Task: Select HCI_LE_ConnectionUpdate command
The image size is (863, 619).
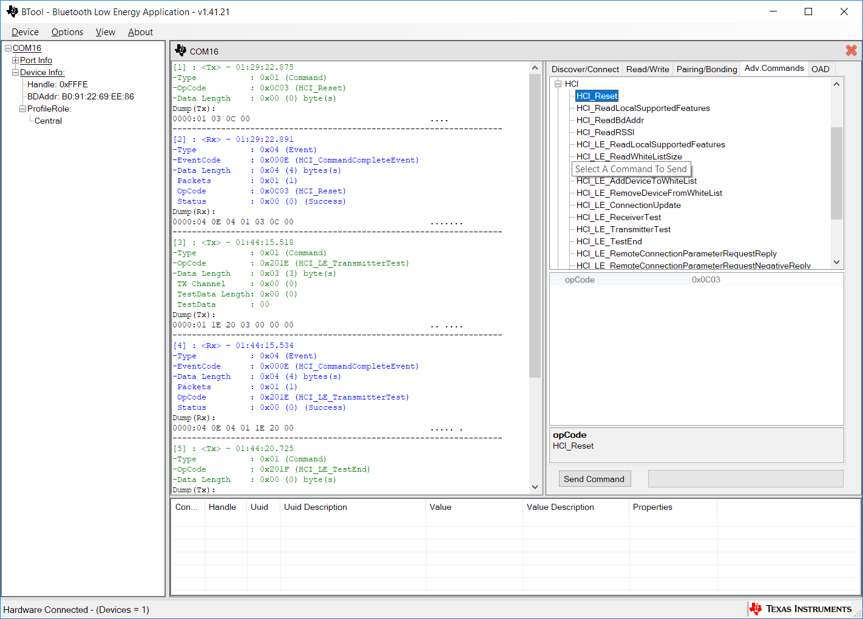Action: (628, 205)
